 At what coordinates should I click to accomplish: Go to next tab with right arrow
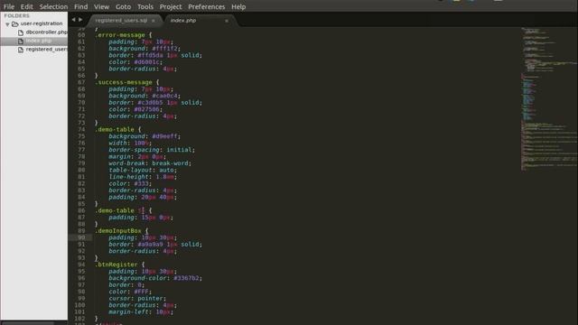(80, 20)
